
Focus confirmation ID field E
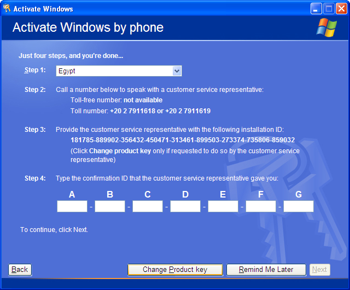coord(223,206)
